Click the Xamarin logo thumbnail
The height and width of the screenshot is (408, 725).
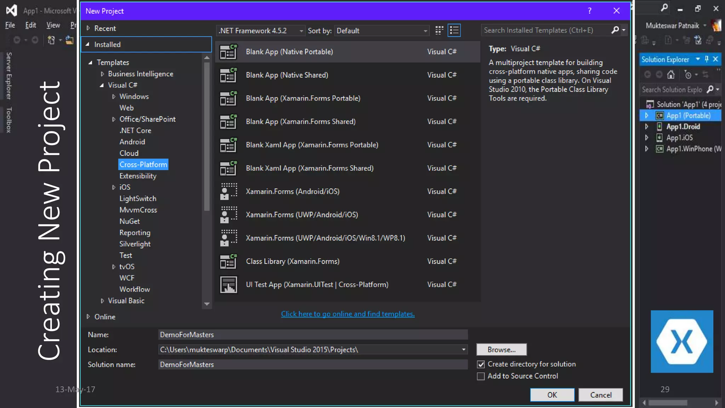coord(682,341)
